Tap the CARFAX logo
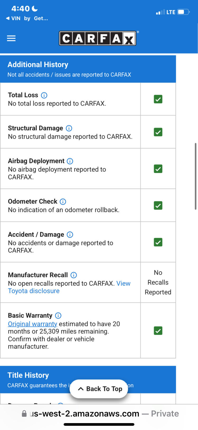Image resolution: width=198 pixels, height=430 pixels. [x=97, y=38]
